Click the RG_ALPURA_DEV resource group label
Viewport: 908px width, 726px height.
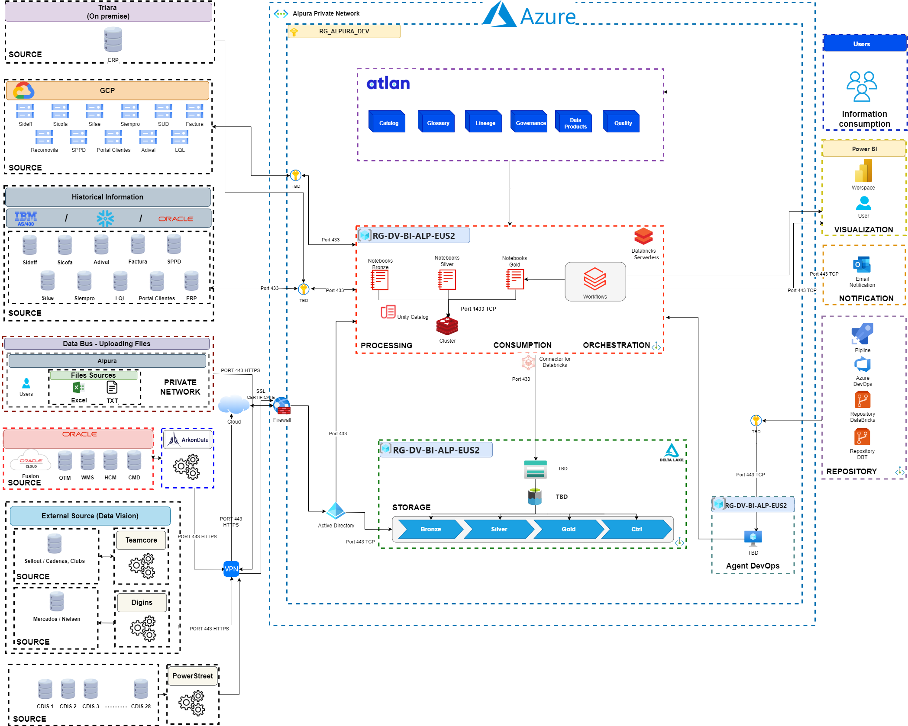pyautogui.click(x=344, y=31)
